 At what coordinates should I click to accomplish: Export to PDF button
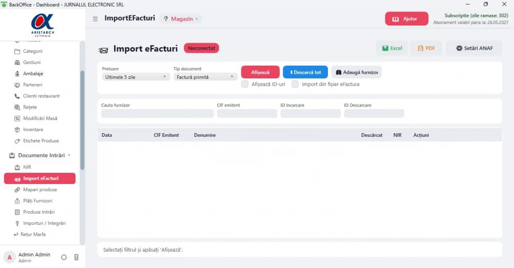(426, 48)
